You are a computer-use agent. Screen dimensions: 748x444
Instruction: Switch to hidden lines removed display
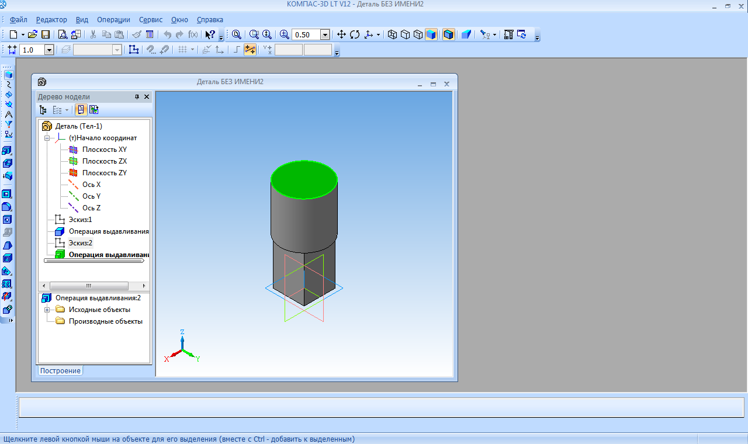point(405,34)
